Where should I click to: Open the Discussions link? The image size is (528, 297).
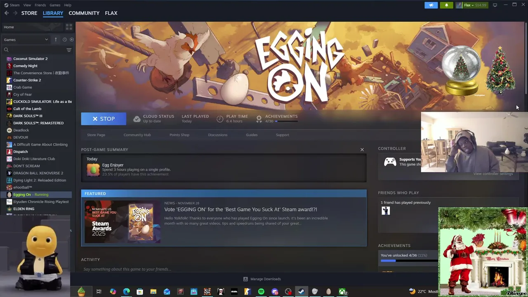tap(217, 135)
